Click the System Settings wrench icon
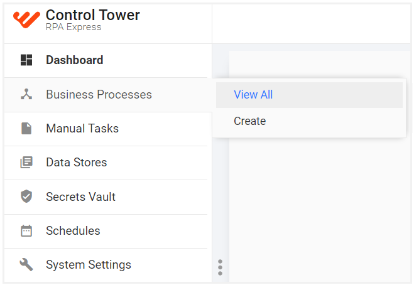The width and height of the screenshot is (414, 285). point(26,265)
